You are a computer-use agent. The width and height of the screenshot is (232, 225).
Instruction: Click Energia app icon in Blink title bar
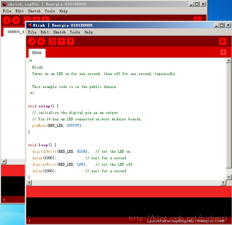pyautogui.click(x=30, y=25)
